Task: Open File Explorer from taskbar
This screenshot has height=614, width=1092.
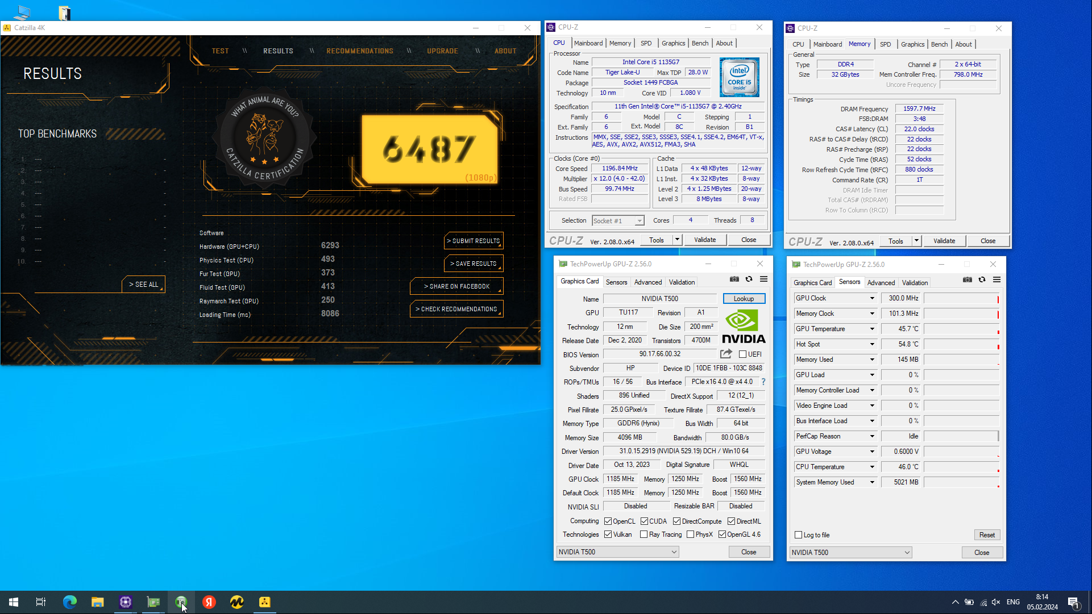Action: coord(98,602)
